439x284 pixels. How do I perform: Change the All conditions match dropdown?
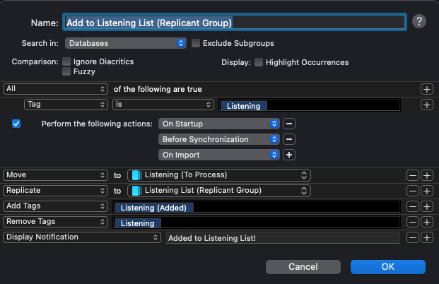[x=55, y=89]
